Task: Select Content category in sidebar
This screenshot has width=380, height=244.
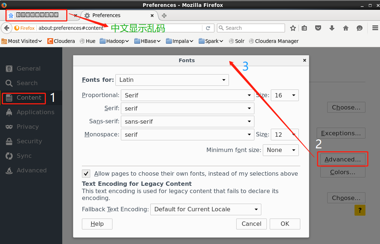Action: pos(31,97)
